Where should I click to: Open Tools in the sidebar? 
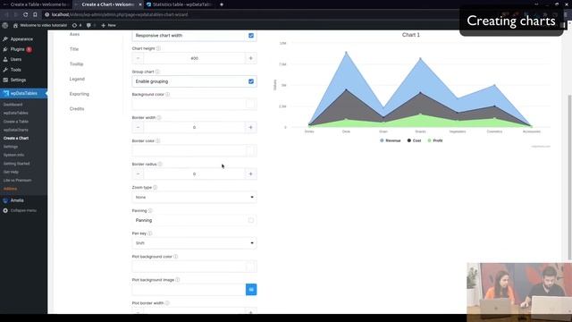coord(16,70)
